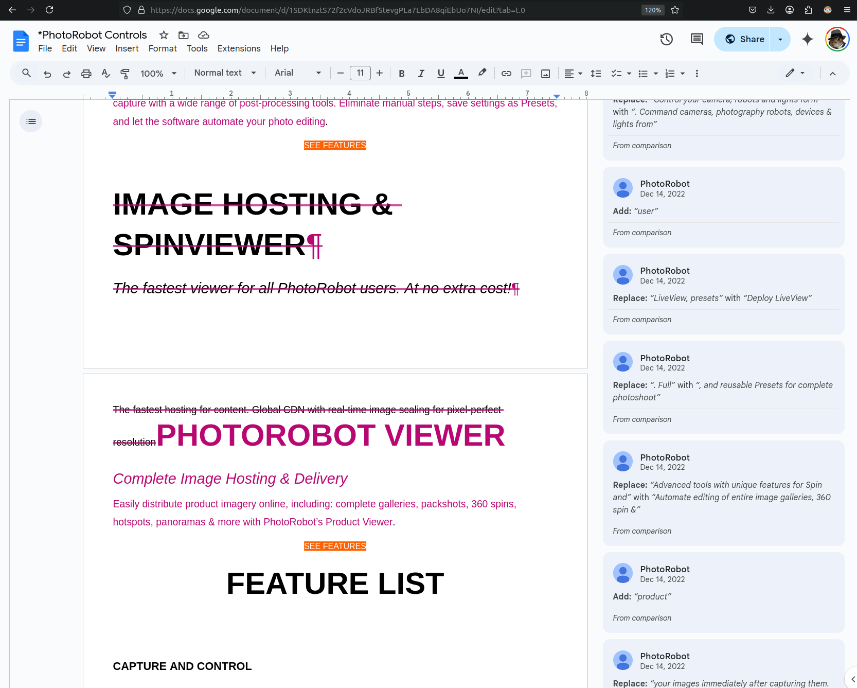Click the move to folder icon

(183, 35)
